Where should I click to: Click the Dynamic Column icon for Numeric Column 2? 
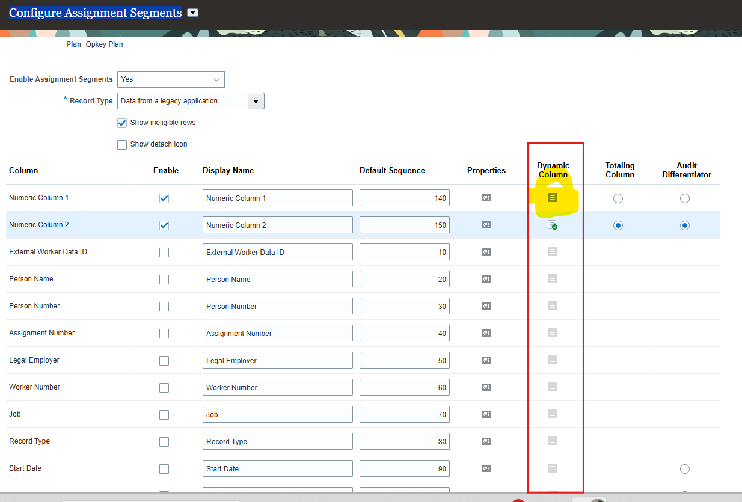[x=553, y=224]
